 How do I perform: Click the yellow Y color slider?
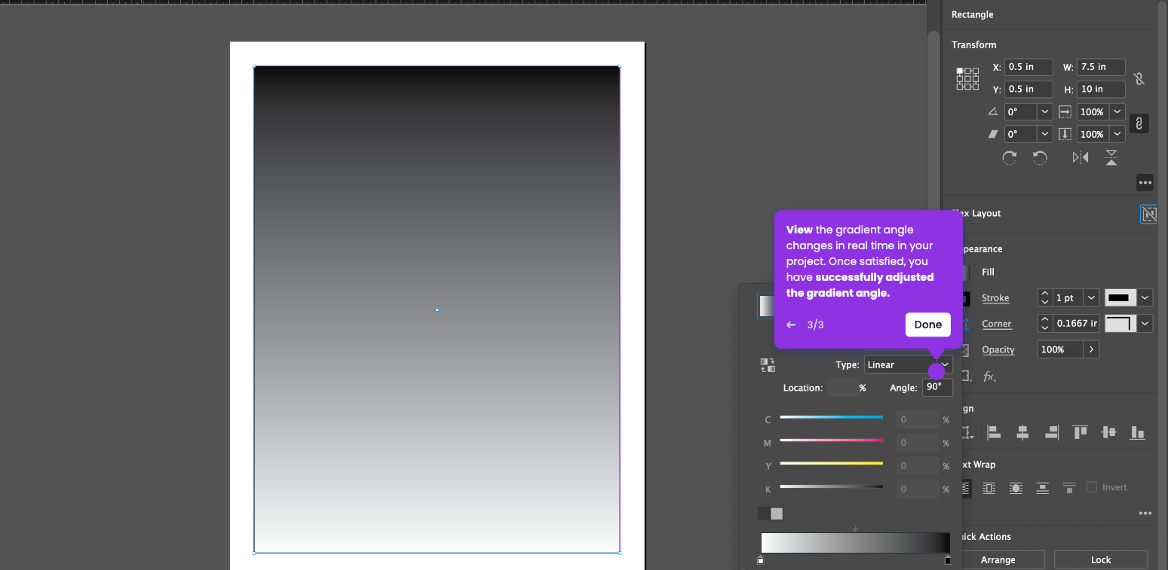(832, 463)
